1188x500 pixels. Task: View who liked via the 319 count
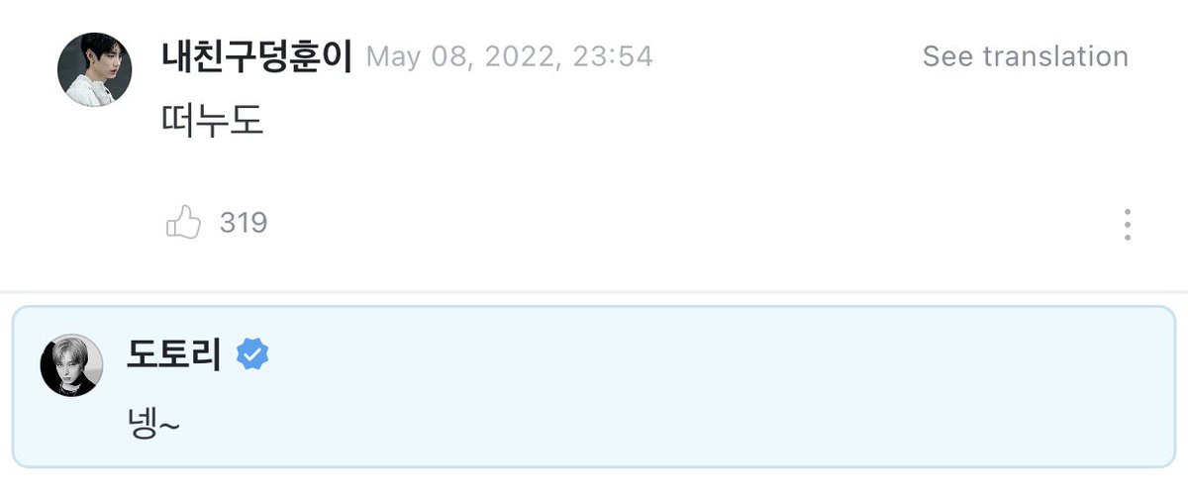click(x=244, y=223)
